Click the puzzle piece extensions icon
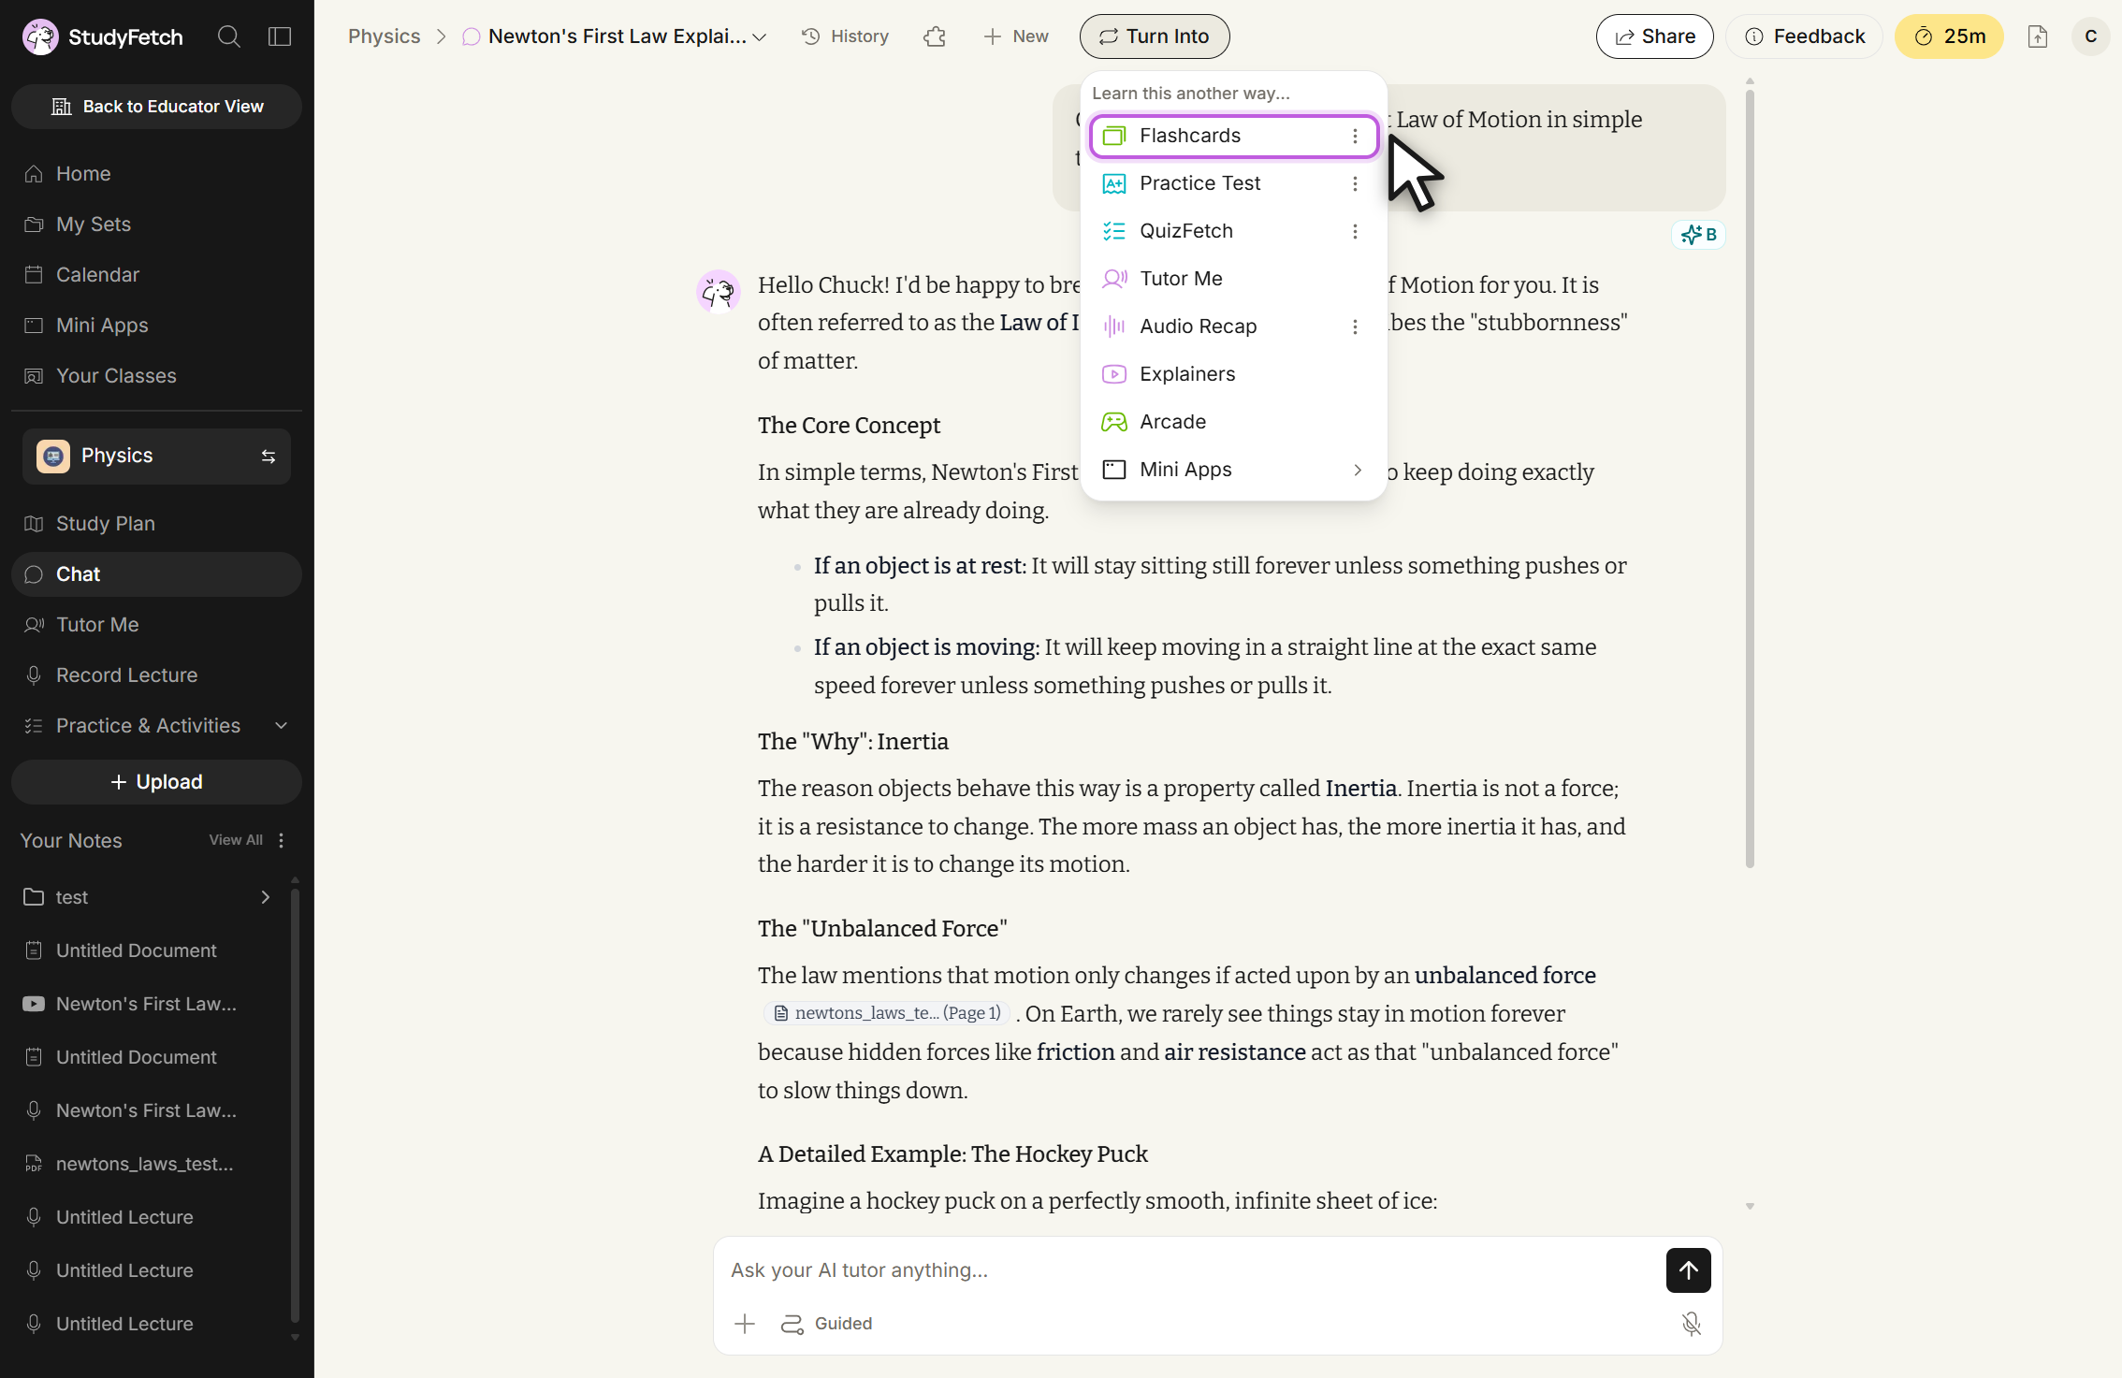This screenshot has height=1378, width=2122. [x=935, y=36]
